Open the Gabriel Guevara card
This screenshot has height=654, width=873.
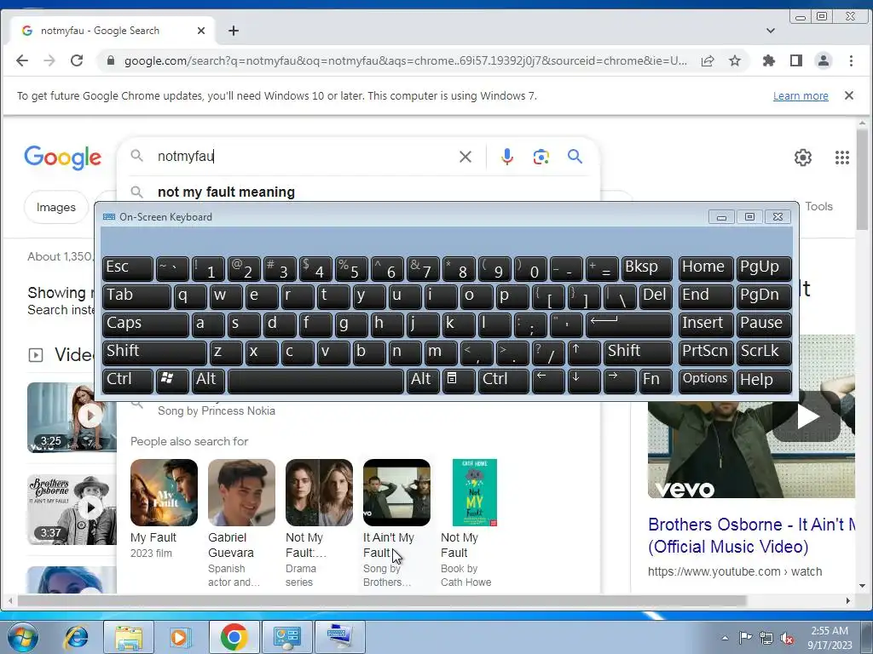[x=241, y=523]
